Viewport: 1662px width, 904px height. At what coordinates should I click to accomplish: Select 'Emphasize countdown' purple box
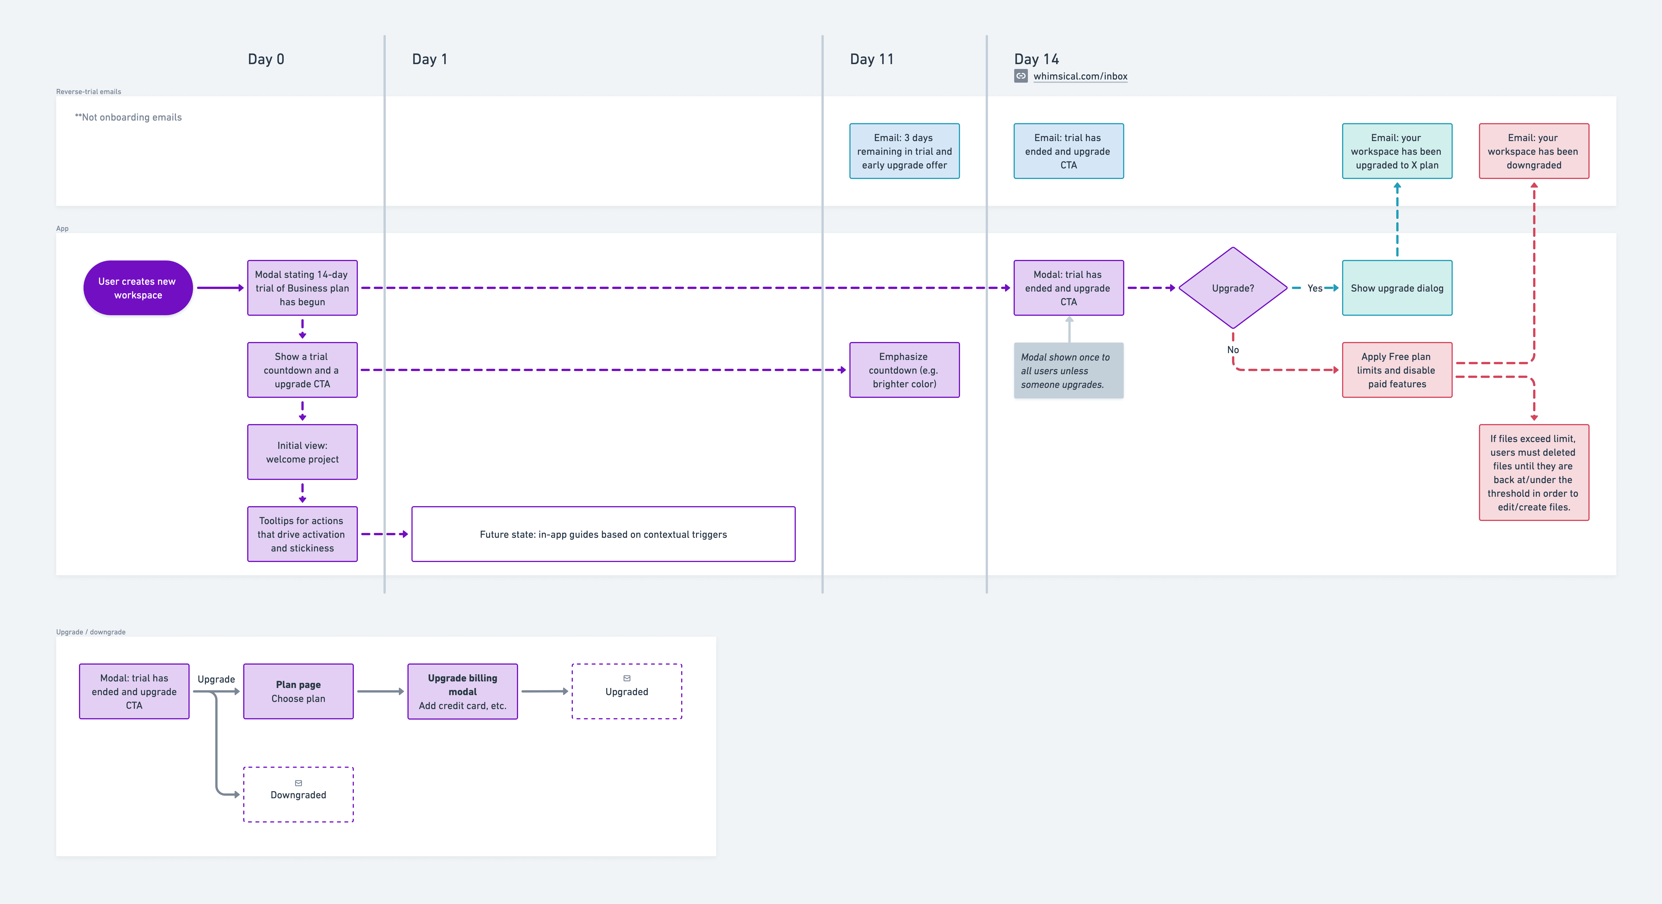[x=904, y=370]
